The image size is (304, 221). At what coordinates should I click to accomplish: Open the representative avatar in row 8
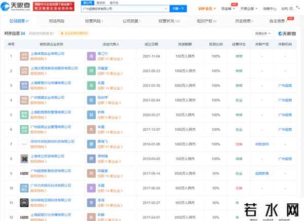pyautogui.click(x=91, y=159)
